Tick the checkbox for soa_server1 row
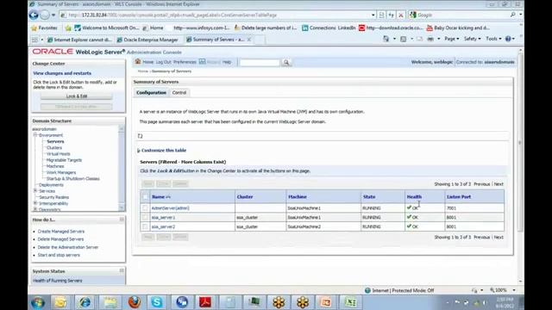This screenshot has width=552, height=310. 145,217
